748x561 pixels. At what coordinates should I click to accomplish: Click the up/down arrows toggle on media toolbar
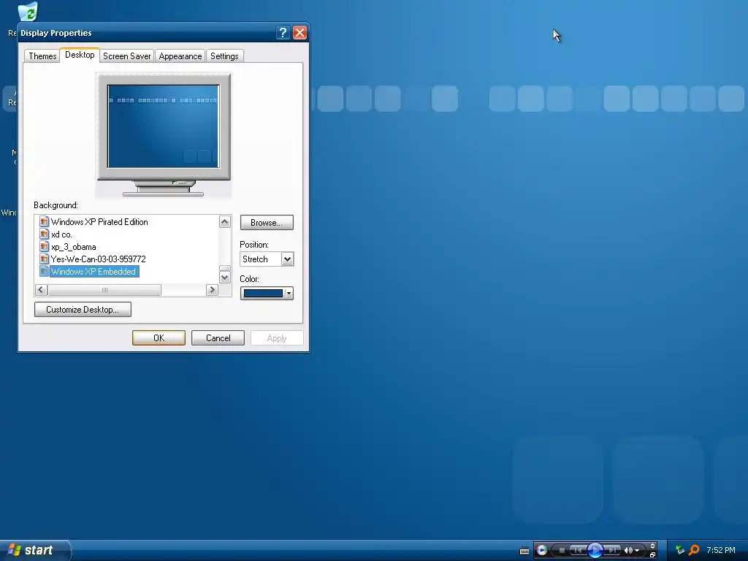click(652, 546)
